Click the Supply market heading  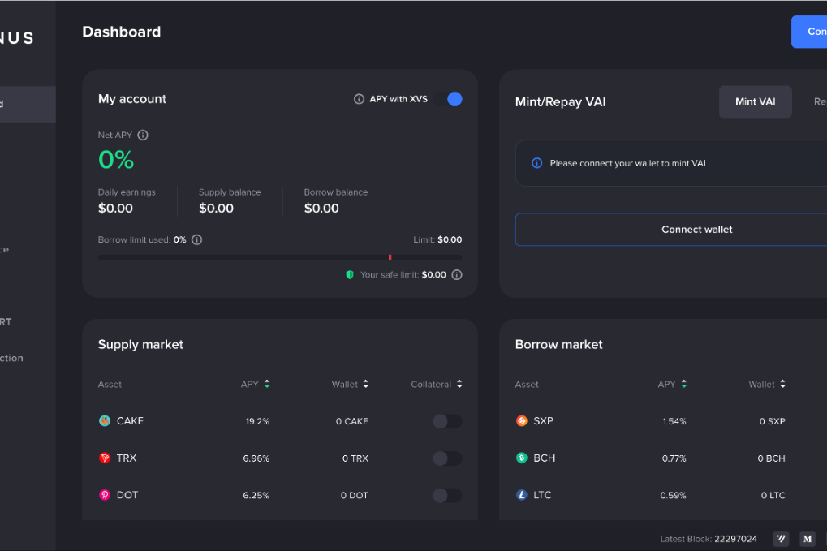coord(141,344)
